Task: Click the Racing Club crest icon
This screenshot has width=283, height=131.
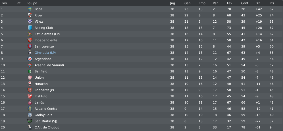Action: click(x=30, y=28)
